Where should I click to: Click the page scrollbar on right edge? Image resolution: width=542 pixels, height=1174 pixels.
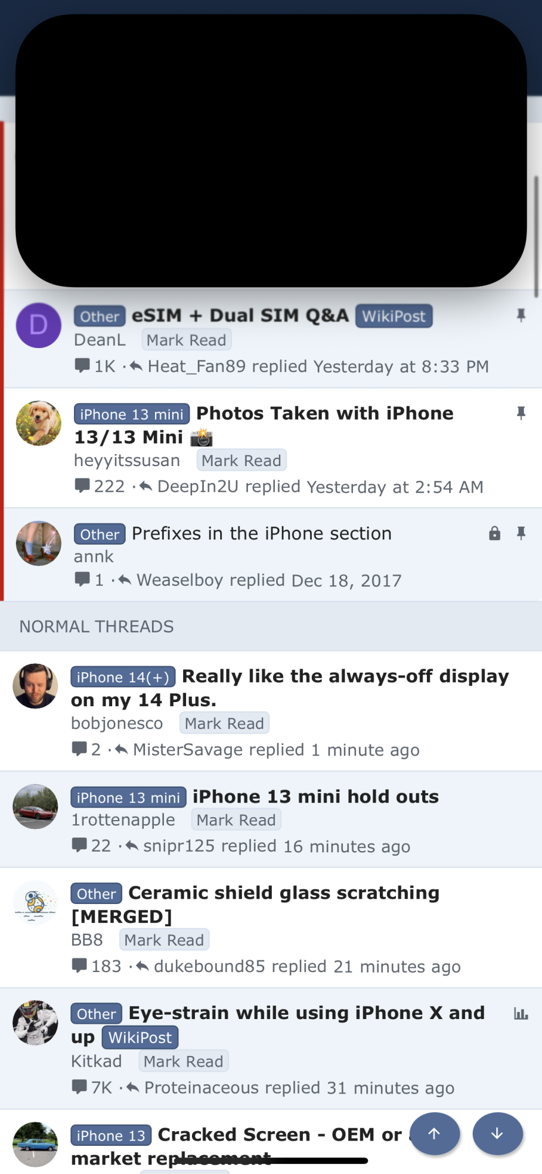536,238
